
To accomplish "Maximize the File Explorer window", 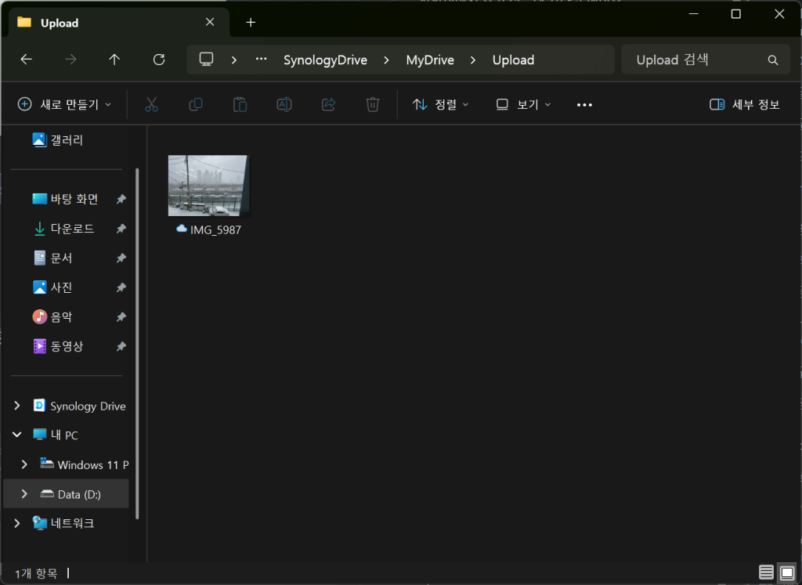I will pyautogui.click(x=736, y=14).
